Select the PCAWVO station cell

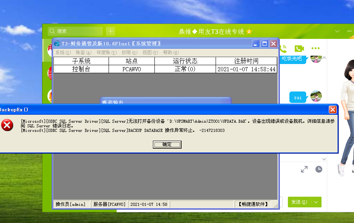point(132,69)
